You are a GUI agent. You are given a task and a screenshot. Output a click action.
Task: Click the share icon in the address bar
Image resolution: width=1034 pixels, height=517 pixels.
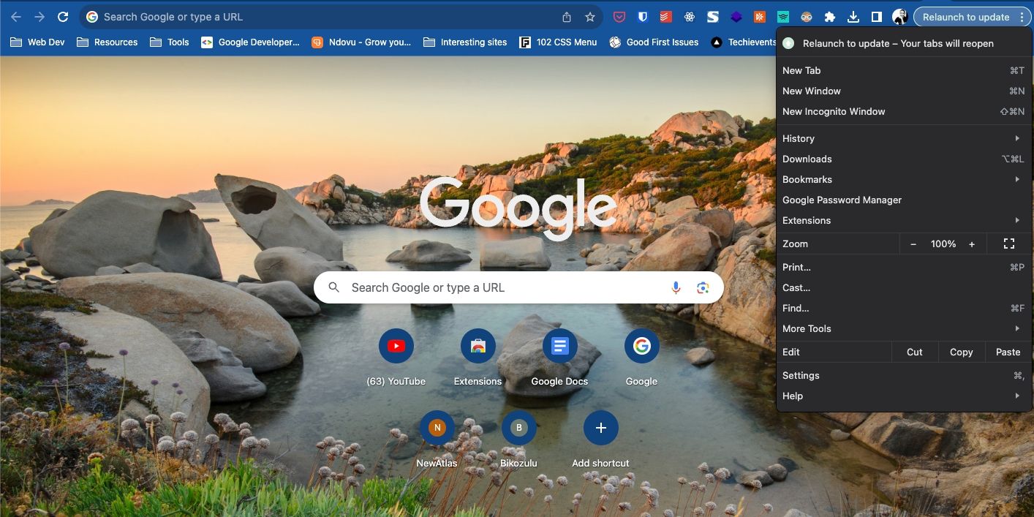tap(566, 16)
